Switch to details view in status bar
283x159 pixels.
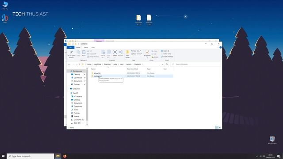click(217, 128)
